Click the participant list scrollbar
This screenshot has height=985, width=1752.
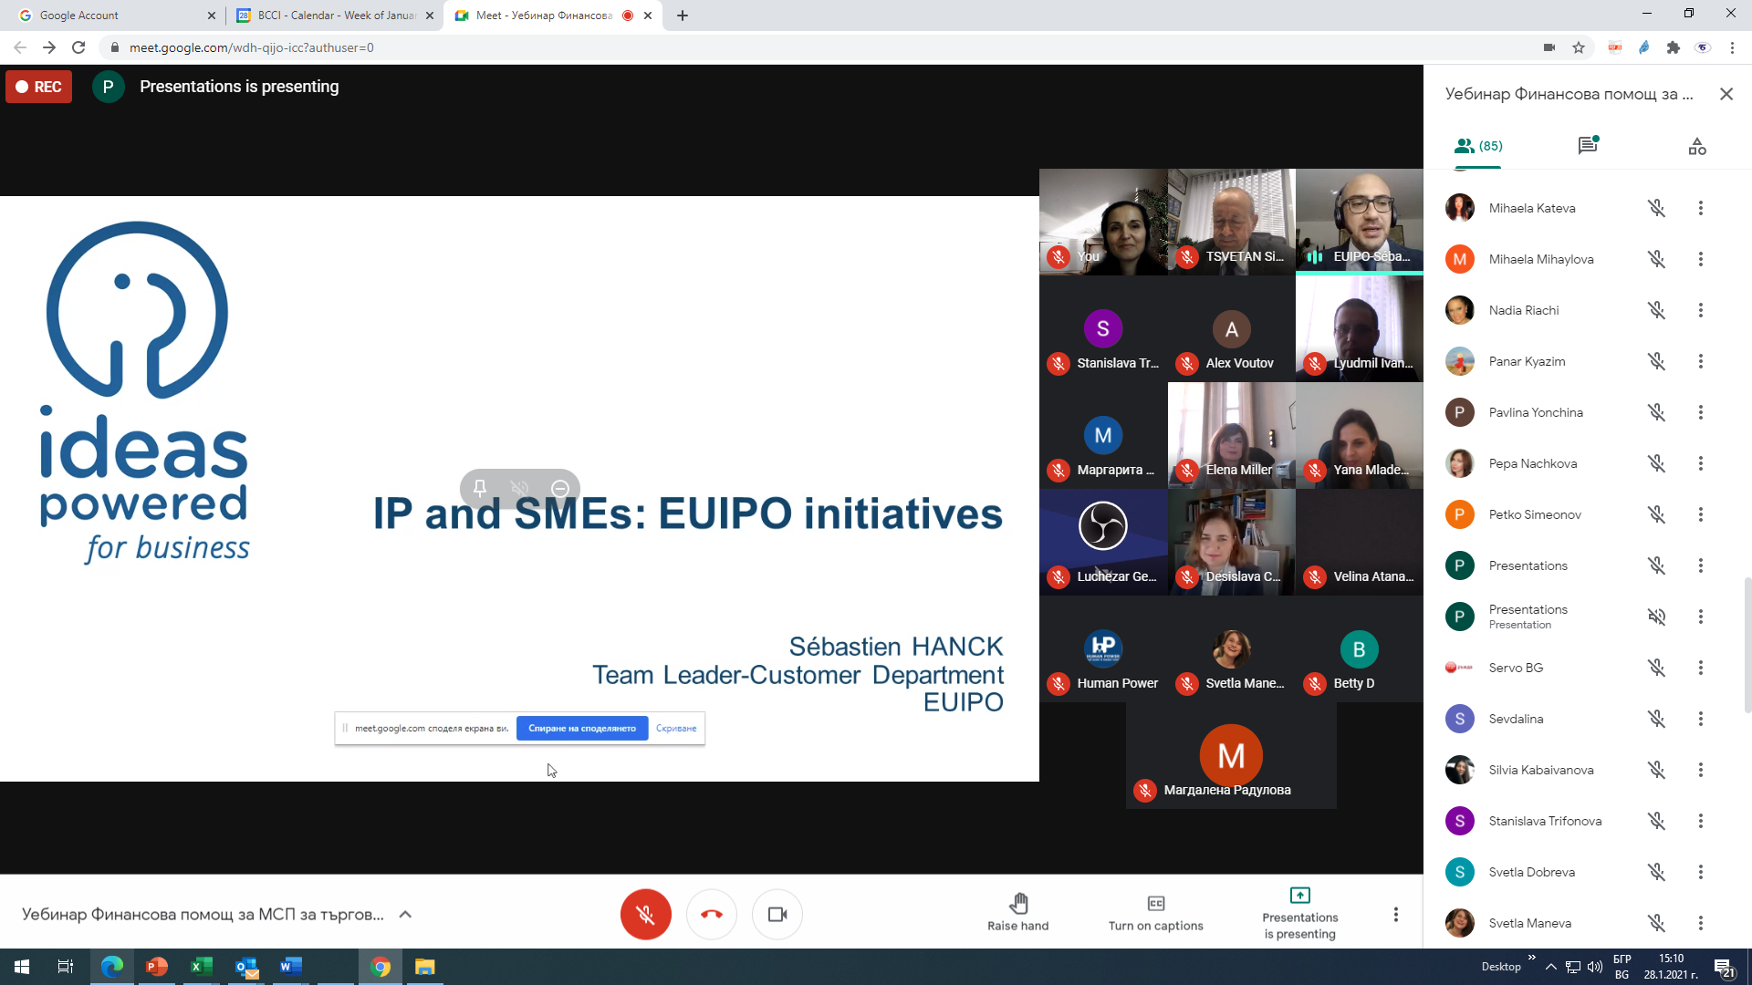pos(1747,644)
